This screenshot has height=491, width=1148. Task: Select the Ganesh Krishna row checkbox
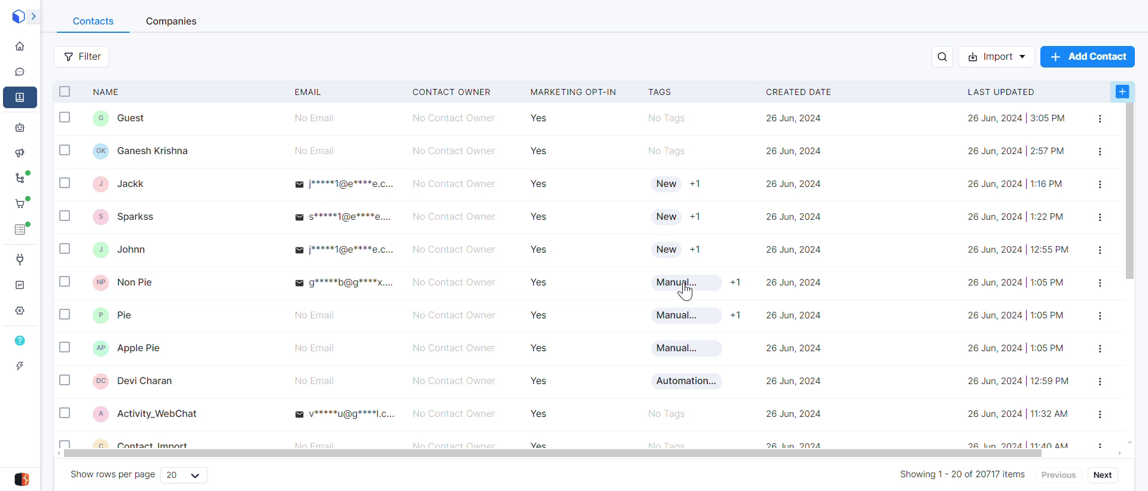65,151
